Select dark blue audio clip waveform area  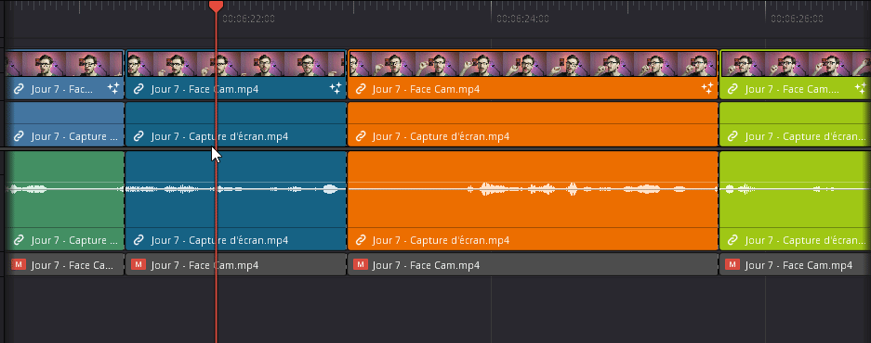(x=236, y=189)
